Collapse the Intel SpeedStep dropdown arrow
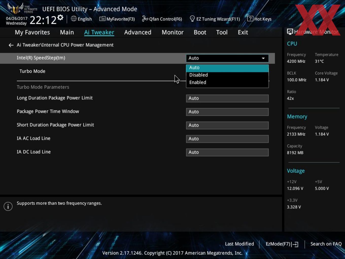This screenshot has height=259, width=345. [x=263, y=58]
